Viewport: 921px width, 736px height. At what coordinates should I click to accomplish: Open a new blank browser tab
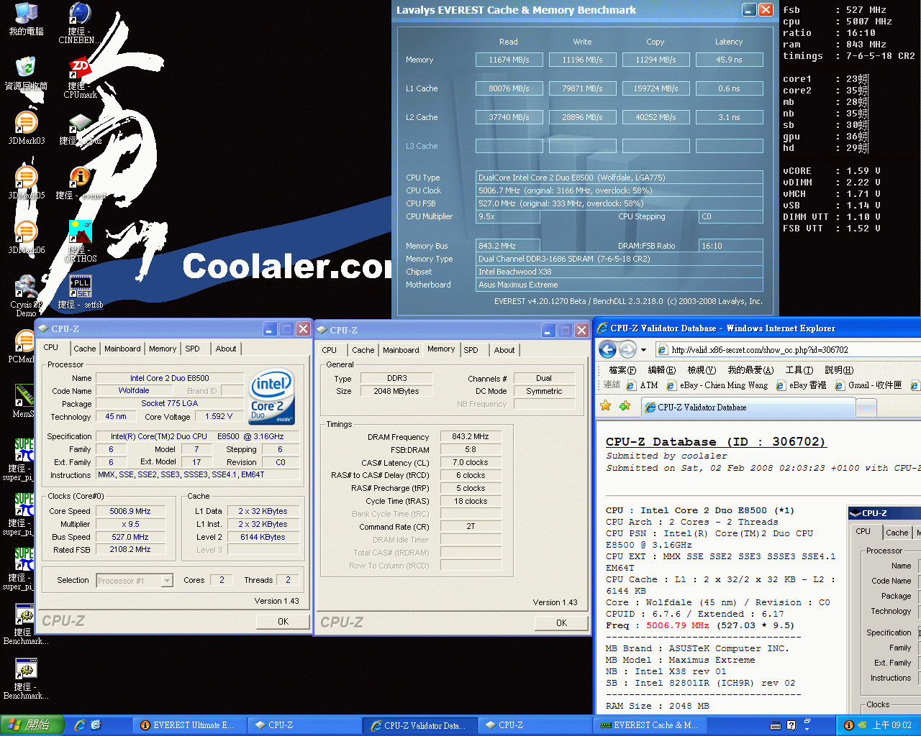click(866, 408)
